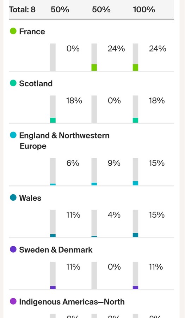Select Sweden & Denmark region name

56,250
